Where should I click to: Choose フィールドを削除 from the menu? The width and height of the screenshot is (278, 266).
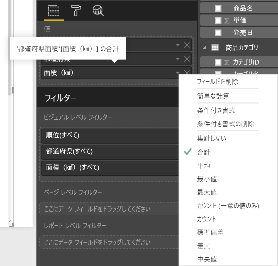pos(218,82)
